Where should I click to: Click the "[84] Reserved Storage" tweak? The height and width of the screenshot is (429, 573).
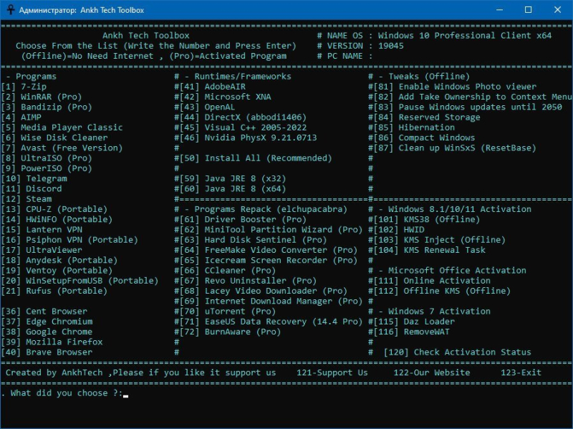[427, 117]
